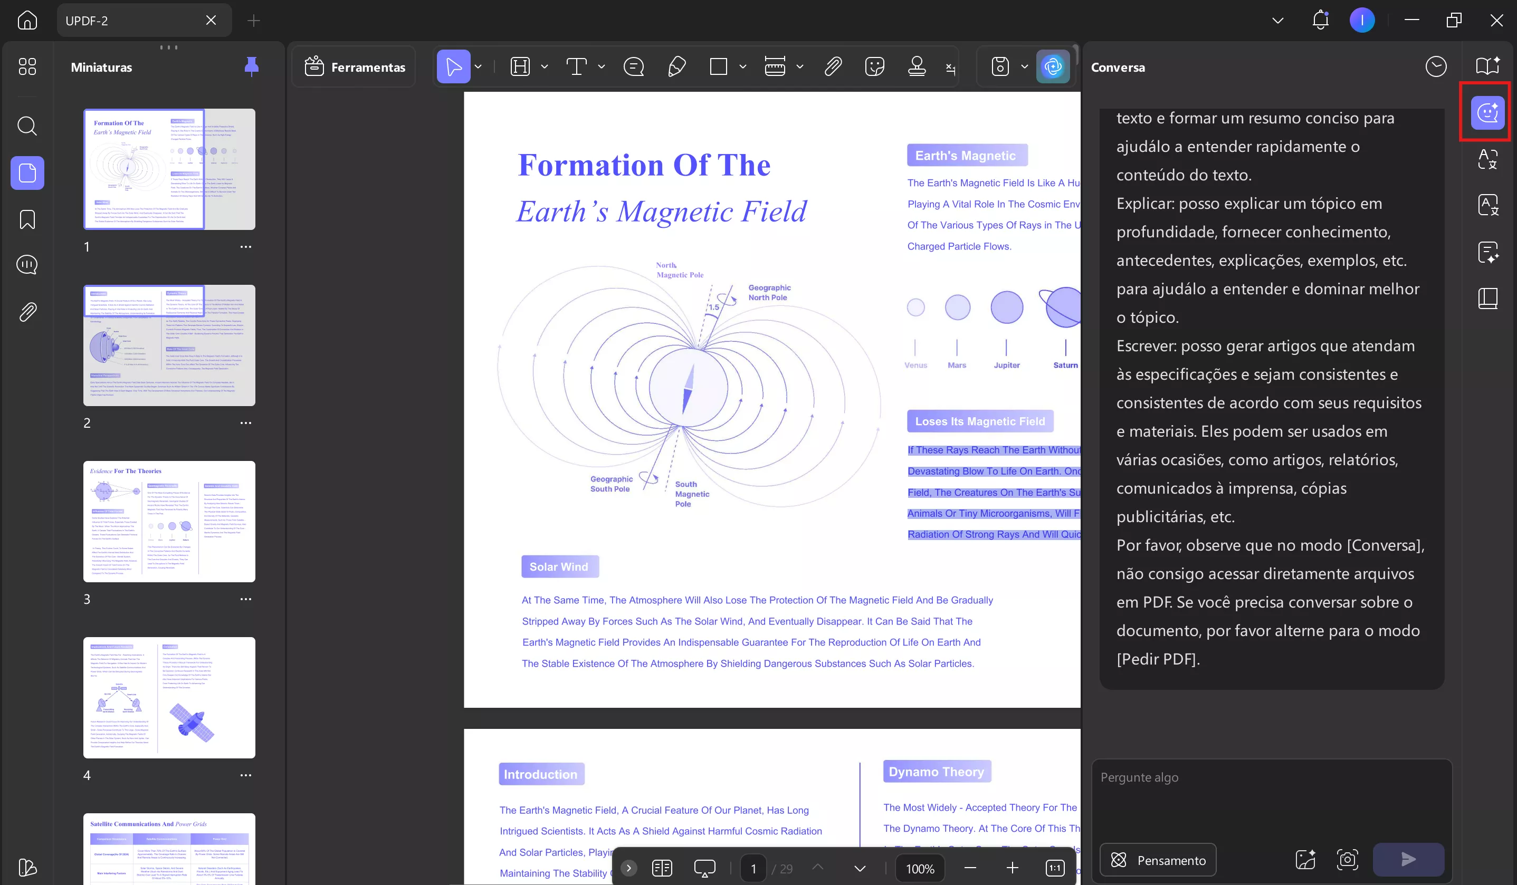Toggle the 1:1 actual size view

[x=1055, y=868]
